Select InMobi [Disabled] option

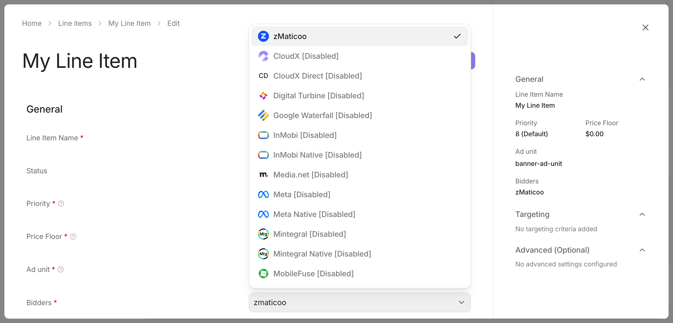tap(360, 135)
